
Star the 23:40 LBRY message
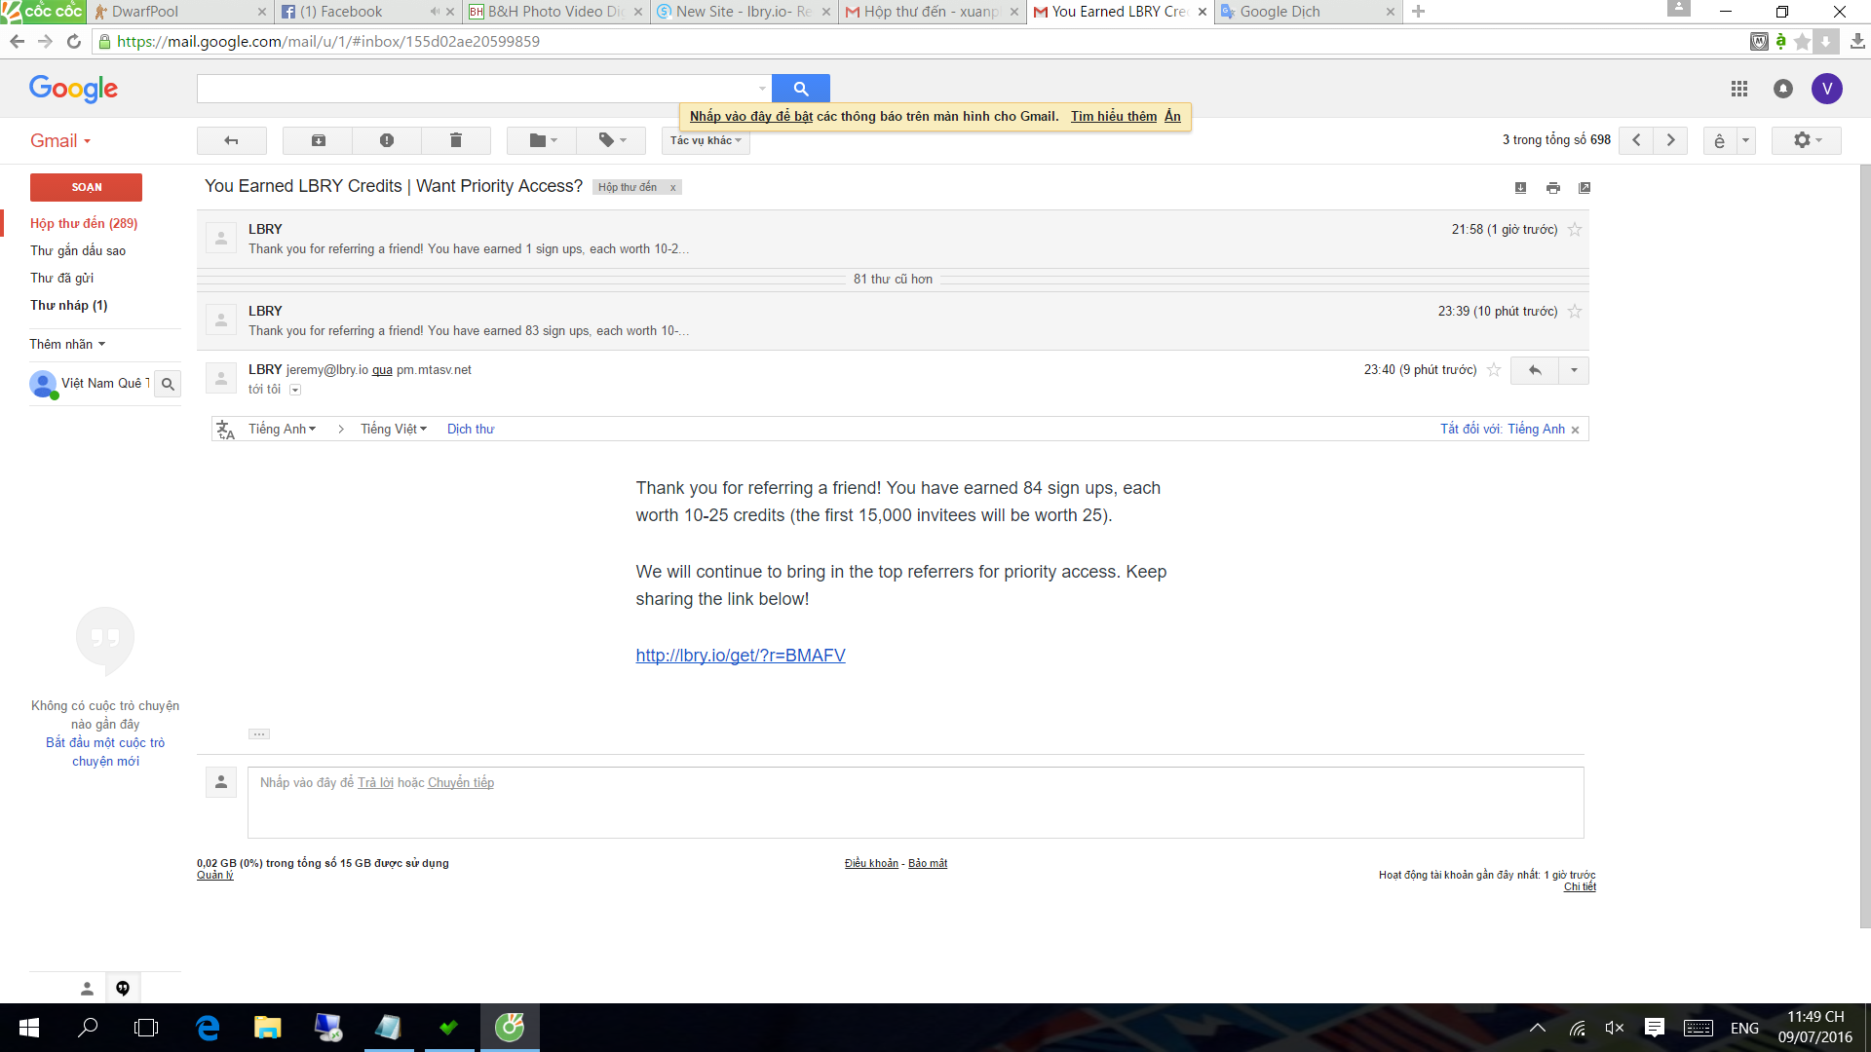pyautogui.click(x=1494, y=370)
